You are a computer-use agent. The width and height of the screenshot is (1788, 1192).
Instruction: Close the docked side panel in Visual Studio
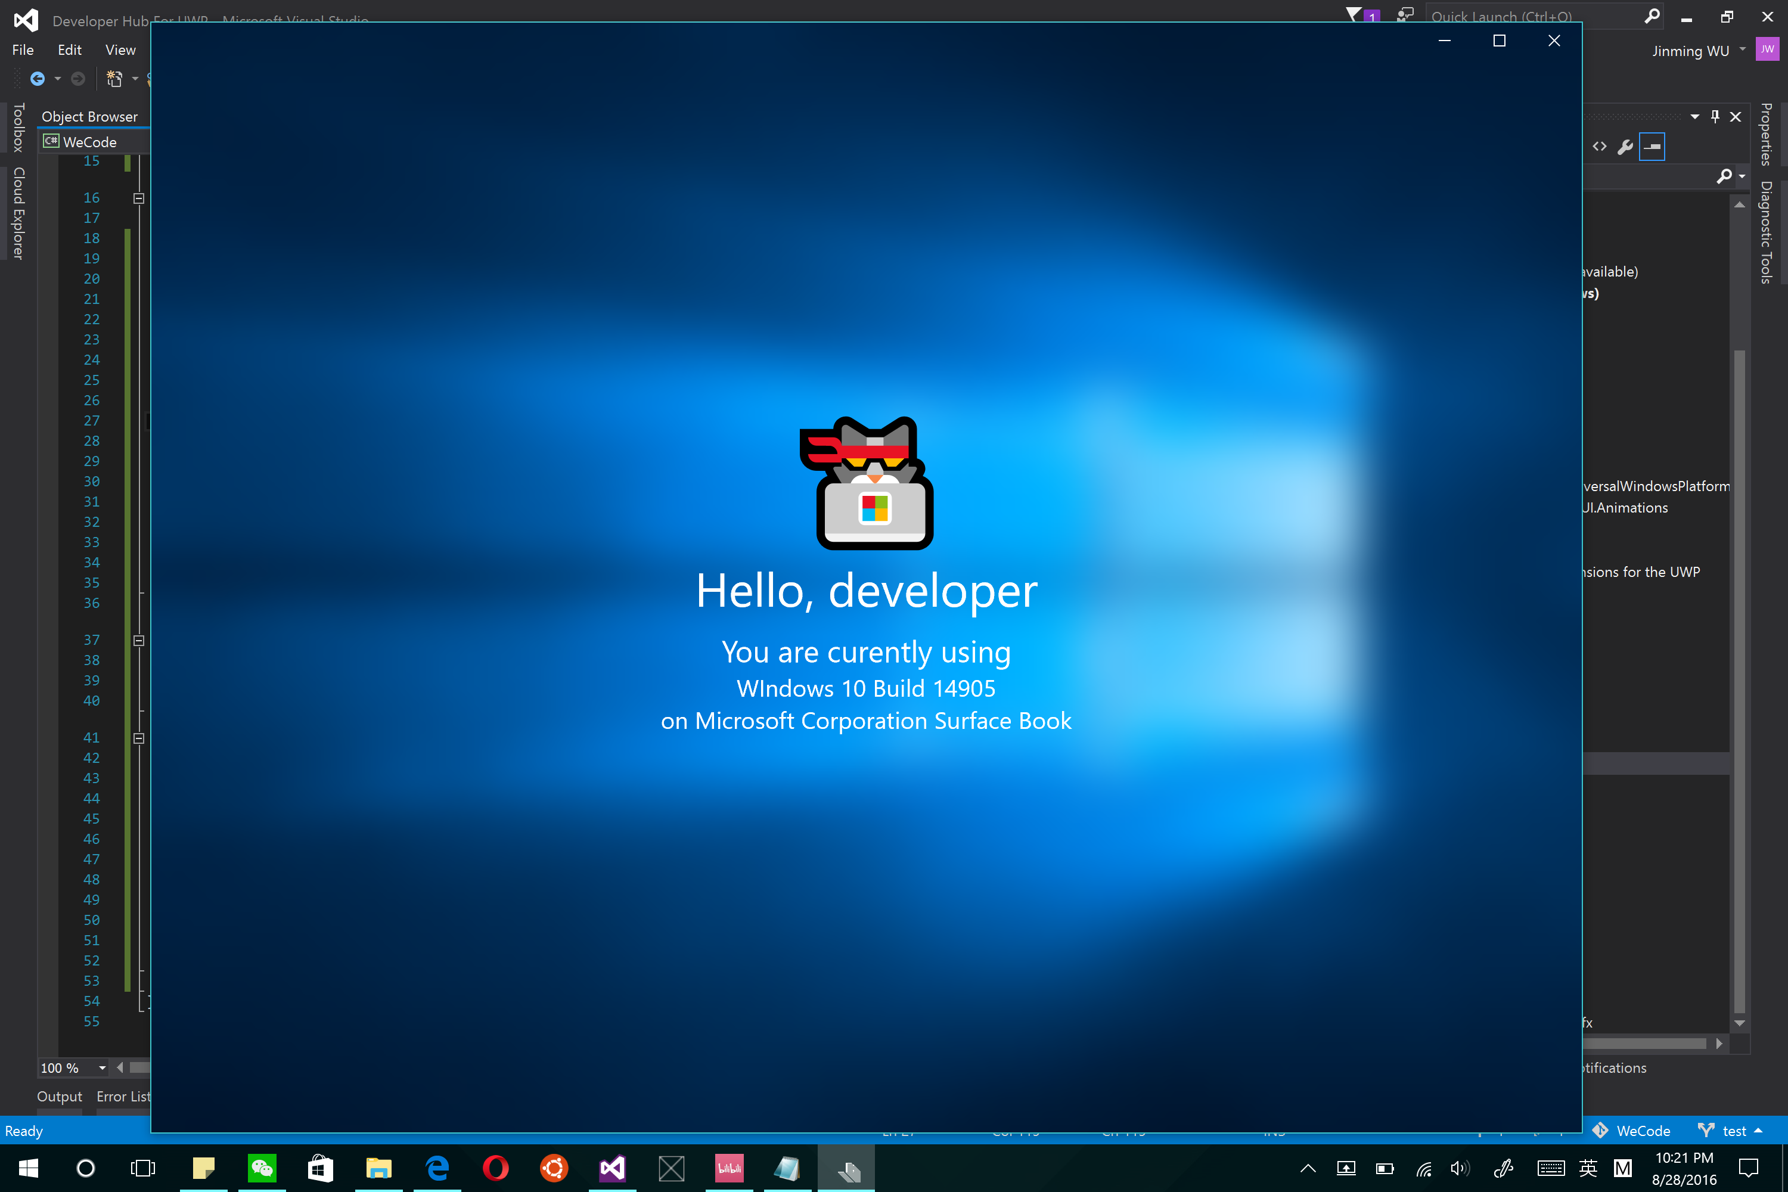coord(1736,116)
